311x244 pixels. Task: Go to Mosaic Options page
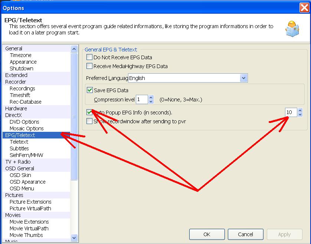pos(27,128)
